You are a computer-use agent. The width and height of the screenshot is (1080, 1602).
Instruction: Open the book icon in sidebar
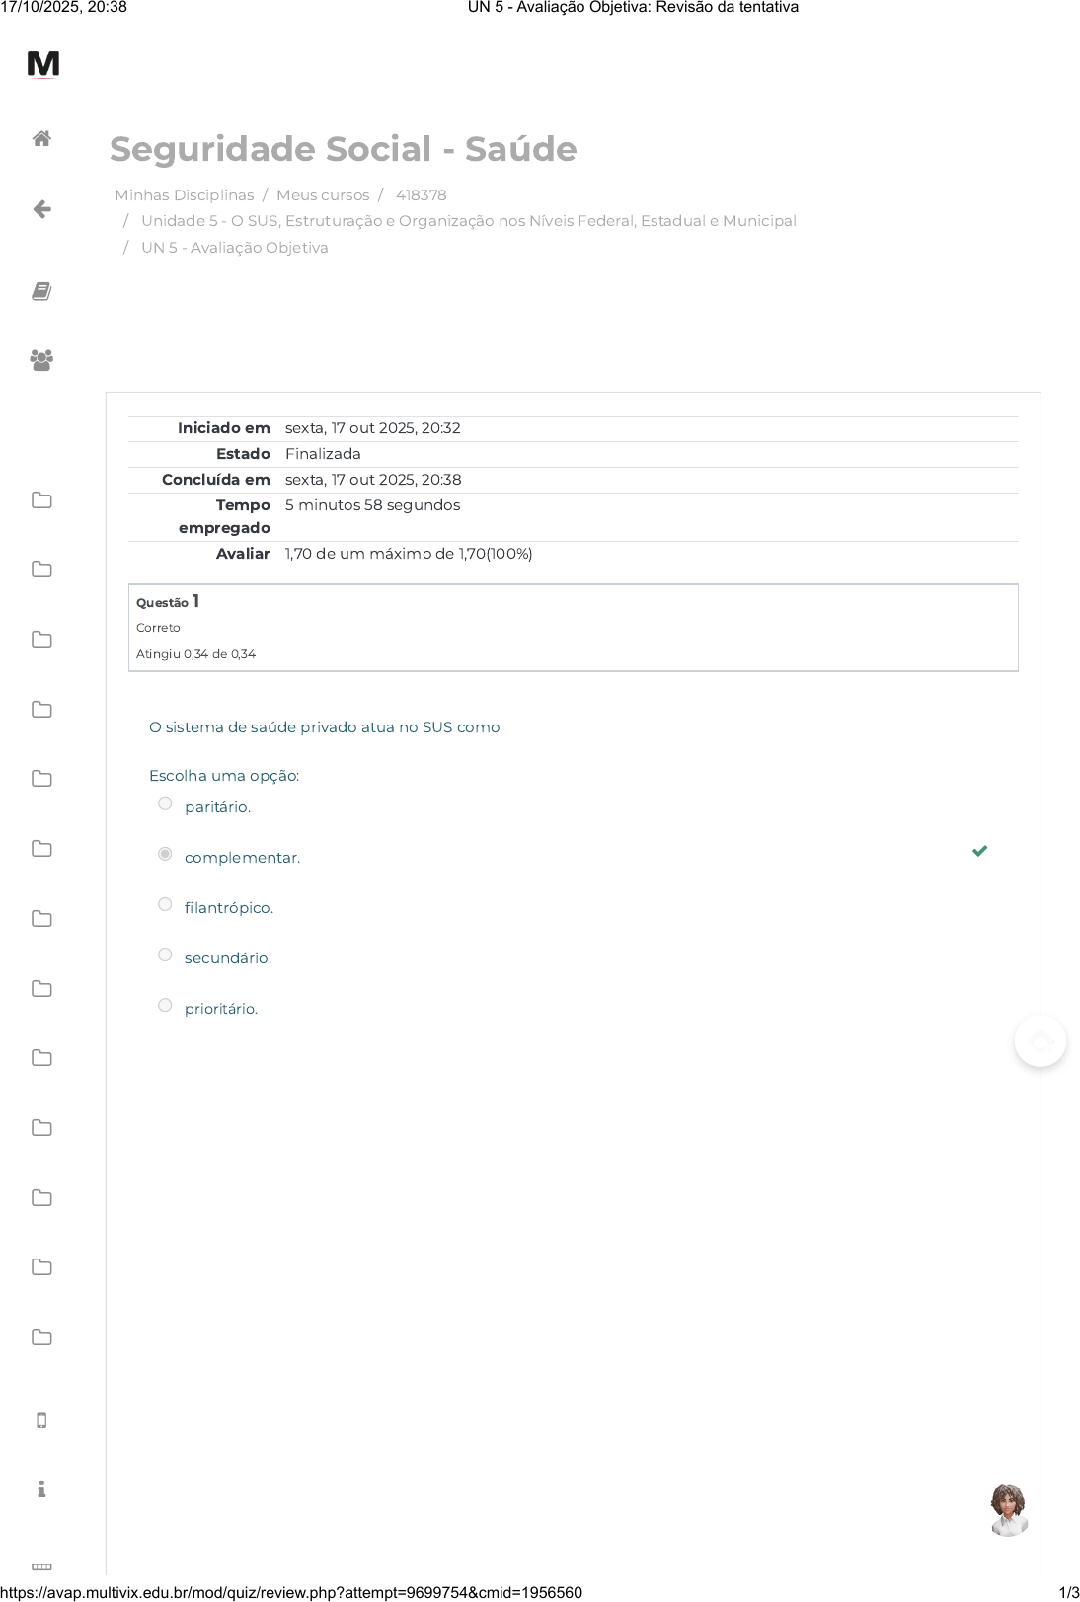(41, 291)
